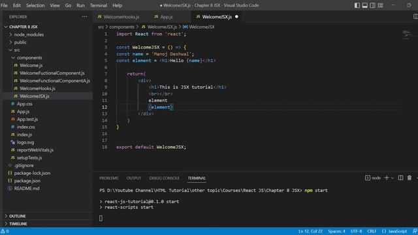Open the View menu

point(55,5)
